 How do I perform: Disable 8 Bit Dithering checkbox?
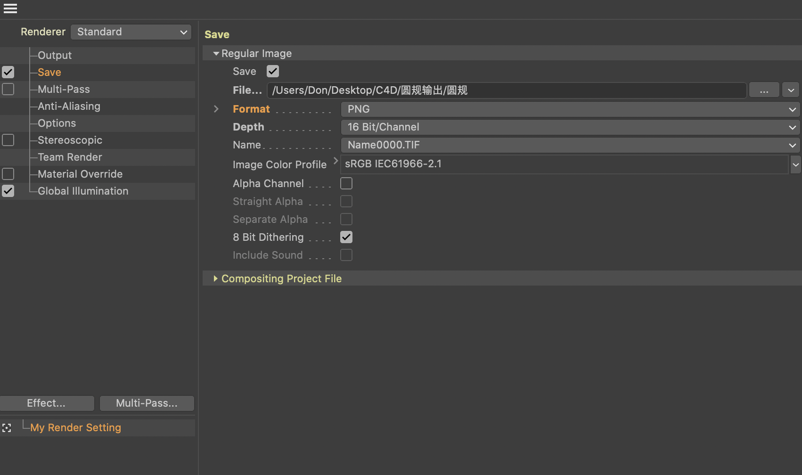point(346,237)
